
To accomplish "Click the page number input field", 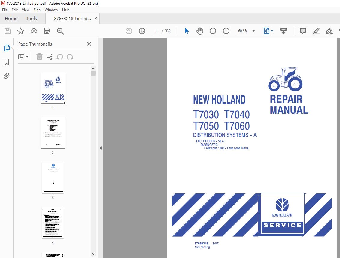I will click(156, 31).
